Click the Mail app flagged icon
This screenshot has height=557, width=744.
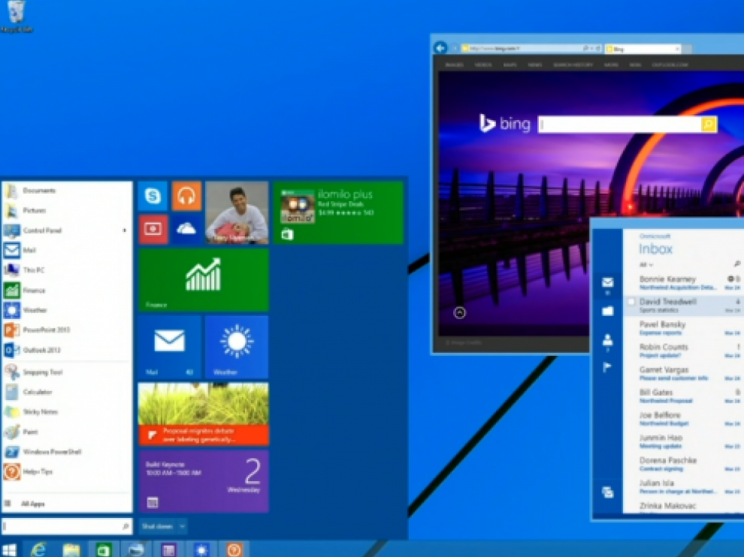607,367
